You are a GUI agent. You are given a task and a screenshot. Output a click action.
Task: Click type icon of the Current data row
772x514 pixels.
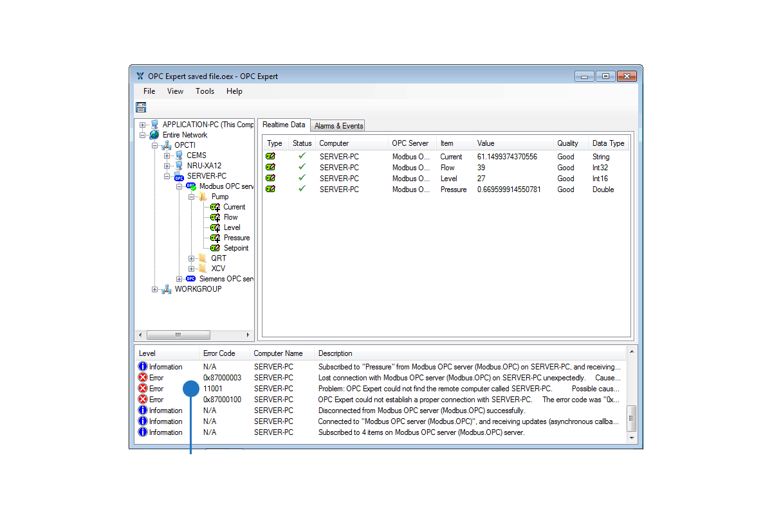point(271,156)
